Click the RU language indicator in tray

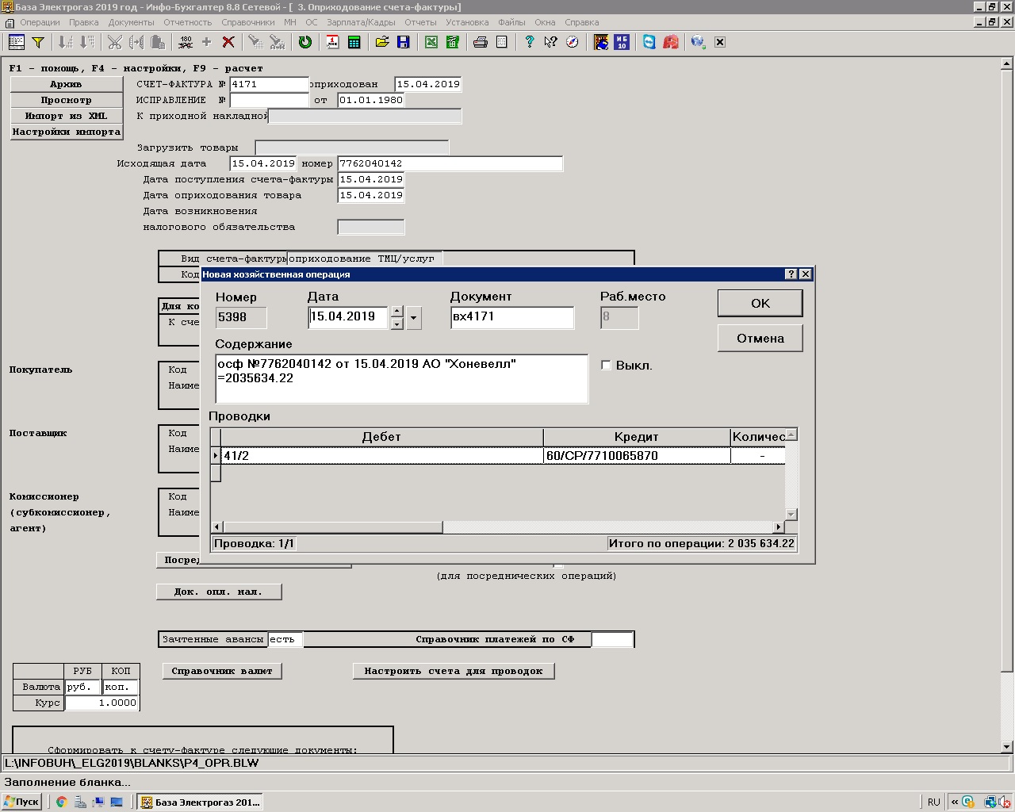[933, 802]
